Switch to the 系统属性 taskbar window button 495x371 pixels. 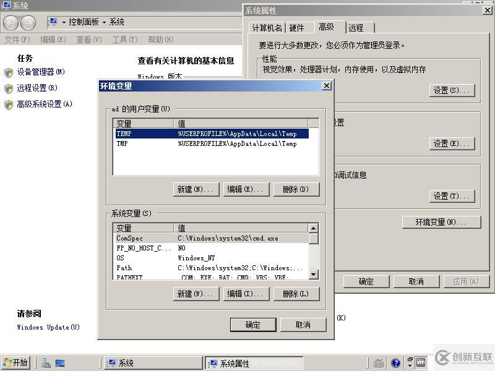click(254, 363)
